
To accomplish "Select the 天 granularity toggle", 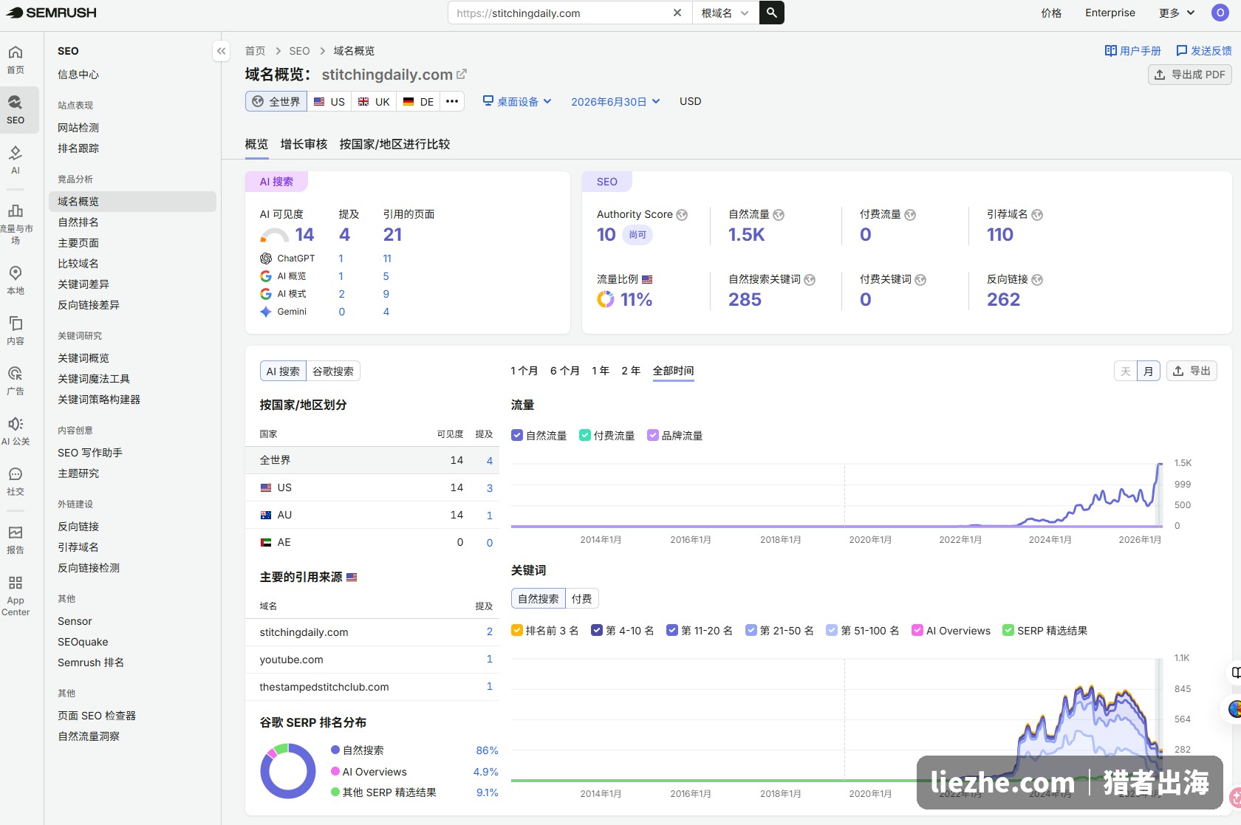I will (x=1126, y=372).
